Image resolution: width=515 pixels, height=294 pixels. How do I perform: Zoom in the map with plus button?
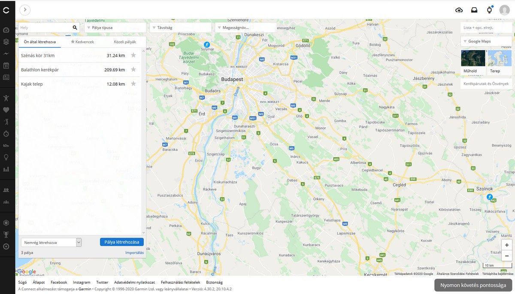tap(507, 245)
